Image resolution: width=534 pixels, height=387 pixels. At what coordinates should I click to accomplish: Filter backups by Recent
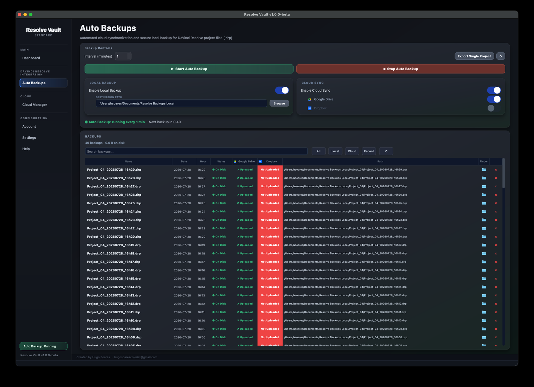pos(369,151)
